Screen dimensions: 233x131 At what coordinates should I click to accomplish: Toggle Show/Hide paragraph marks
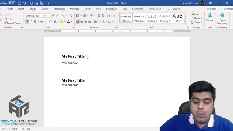click(x=114, y=16)
